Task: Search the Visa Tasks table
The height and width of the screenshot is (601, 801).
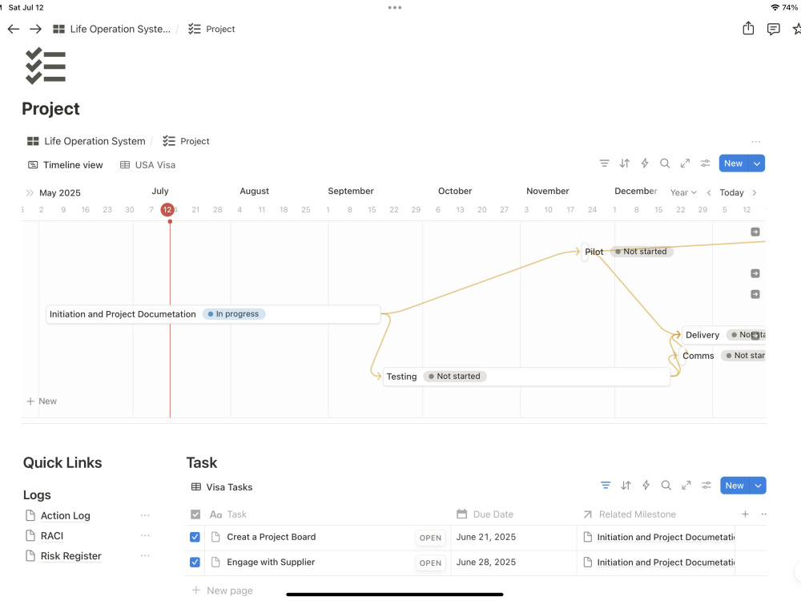Action: [666, 486]
